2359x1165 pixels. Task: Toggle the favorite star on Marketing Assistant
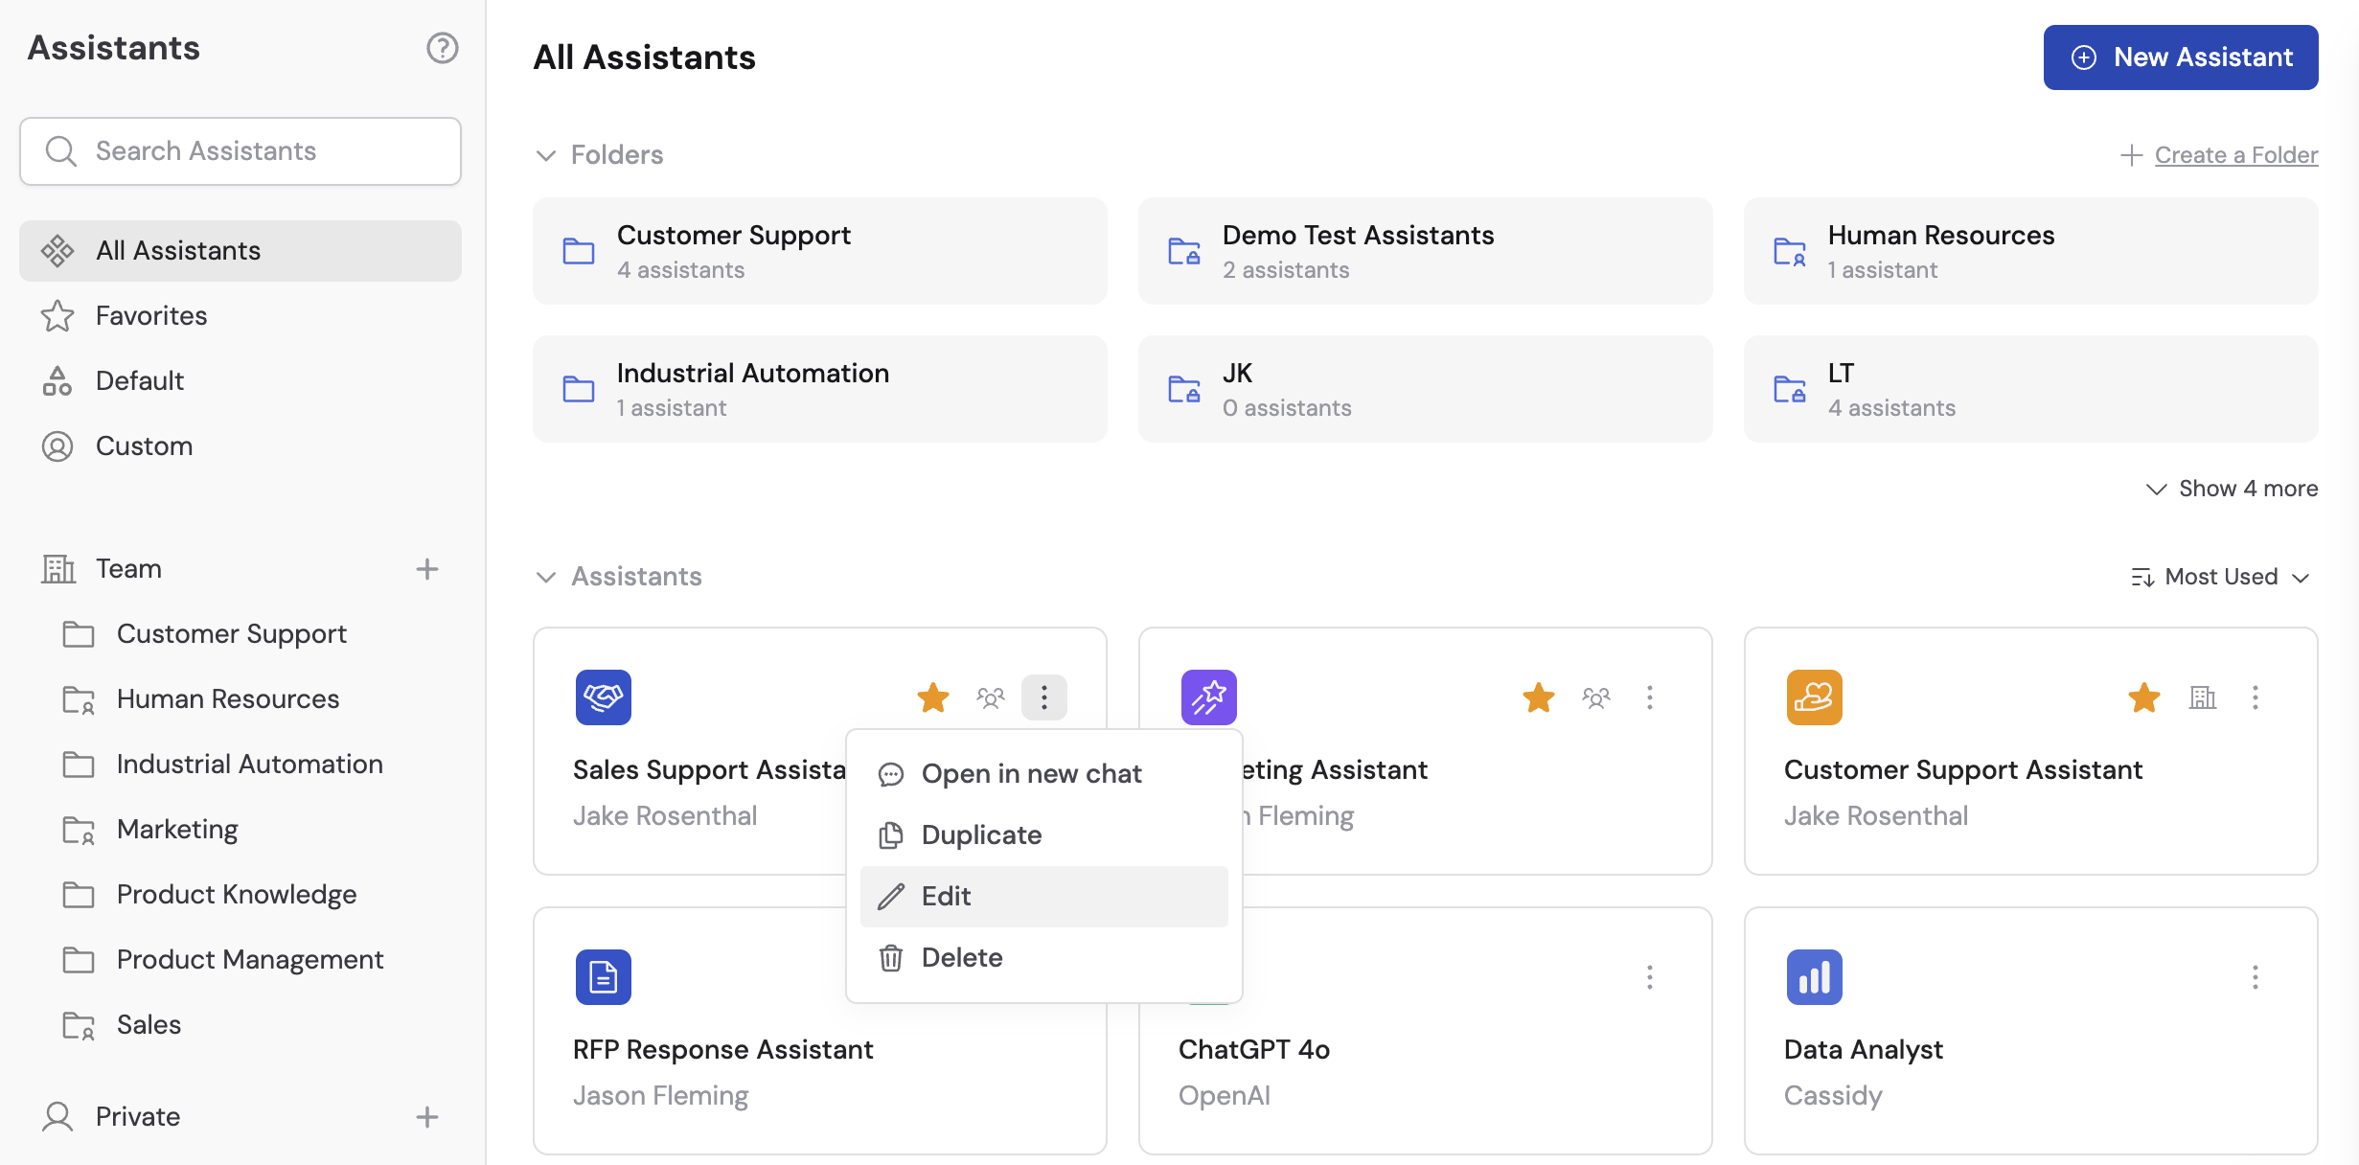[1538, 697]
